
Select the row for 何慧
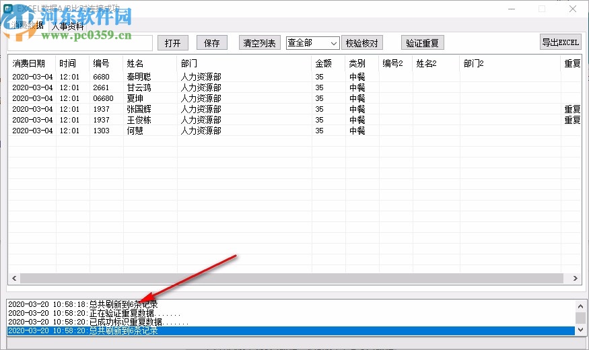pyautogui.click(x=295, y=131)
